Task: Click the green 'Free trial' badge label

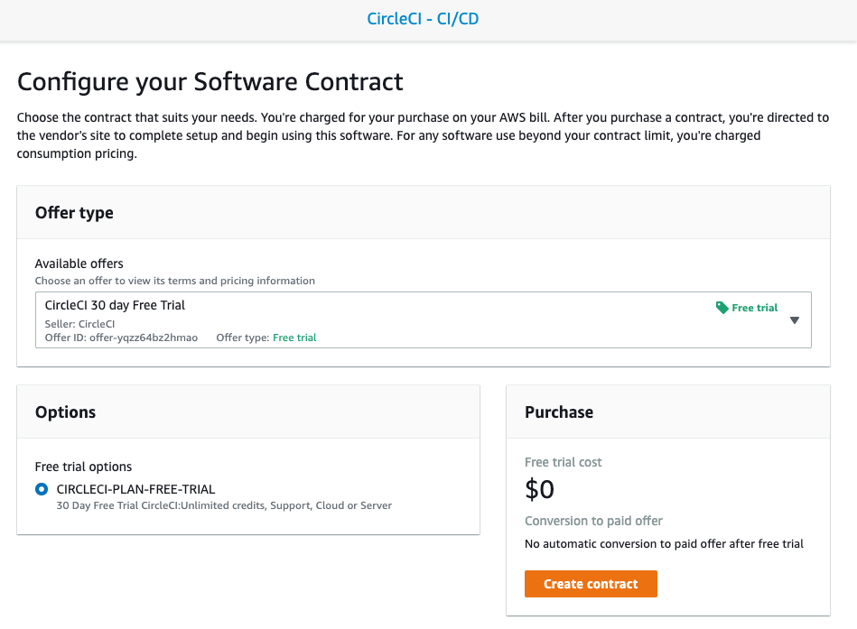Action: pyautogui.click(x=754, y=308)
